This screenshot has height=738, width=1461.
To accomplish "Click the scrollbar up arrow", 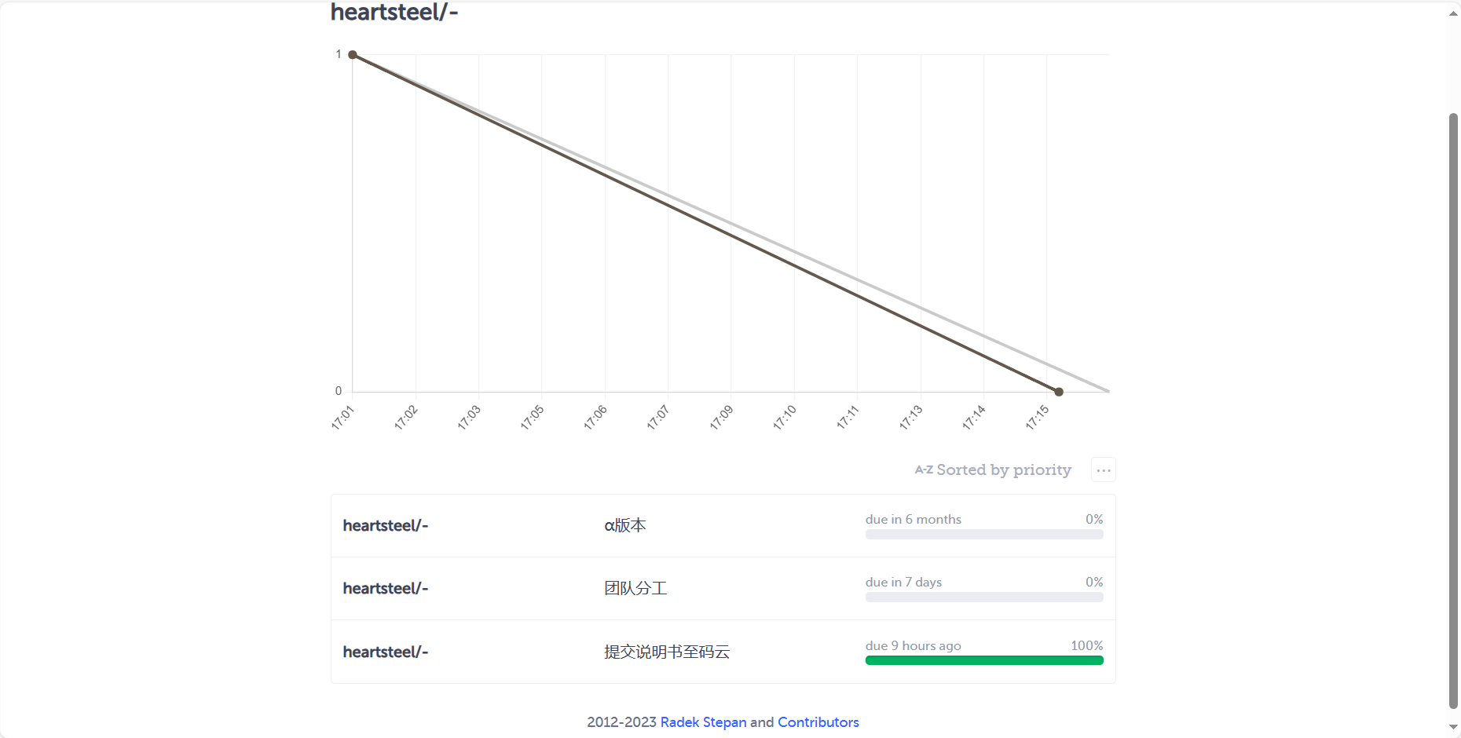I will point(1453,13).
